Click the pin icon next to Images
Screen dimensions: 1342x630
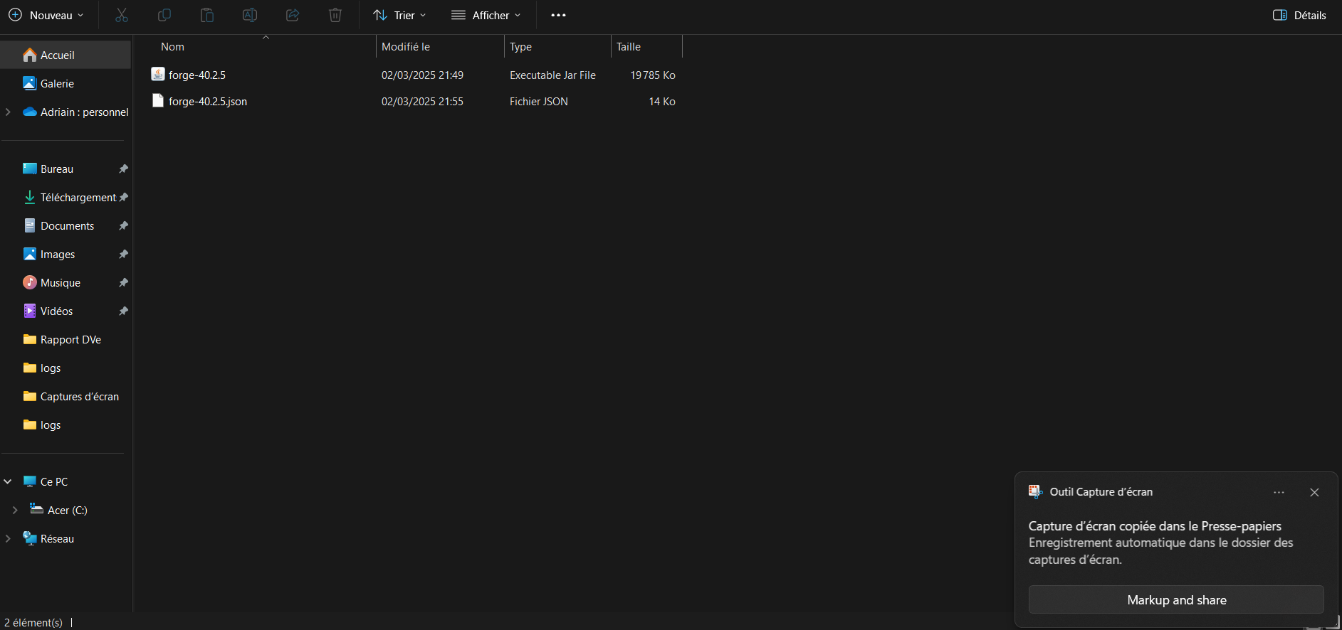[123, 254]
